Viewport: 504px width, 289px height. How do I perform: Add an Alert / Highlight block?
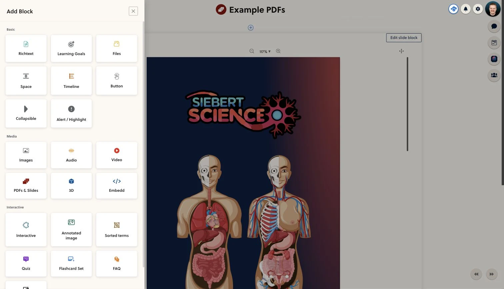click(71, 113)
